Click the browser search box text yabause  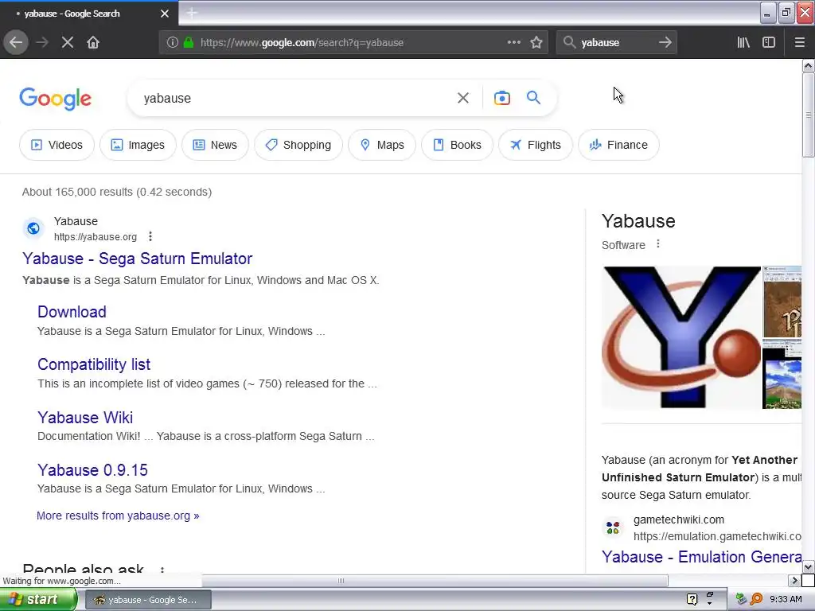(600, 43)
